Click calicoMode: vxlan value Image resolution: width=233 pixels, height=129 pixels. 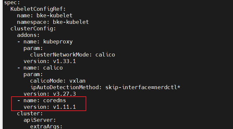[77, 81]
